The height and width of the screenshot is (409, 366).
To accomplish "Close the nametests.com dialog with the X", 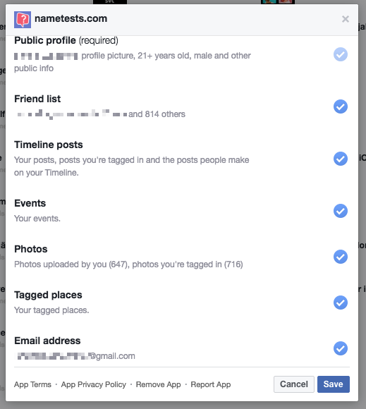I will pos(346,19).
